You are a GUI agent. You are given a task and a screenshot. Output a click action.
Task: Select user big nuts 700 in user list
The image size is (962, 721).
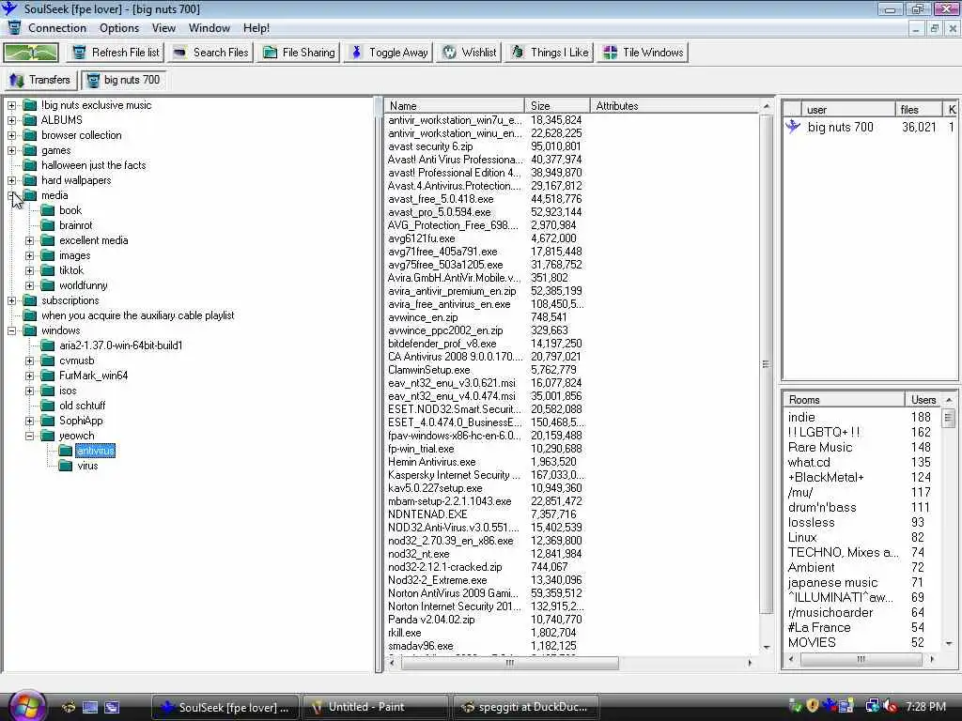840,128
